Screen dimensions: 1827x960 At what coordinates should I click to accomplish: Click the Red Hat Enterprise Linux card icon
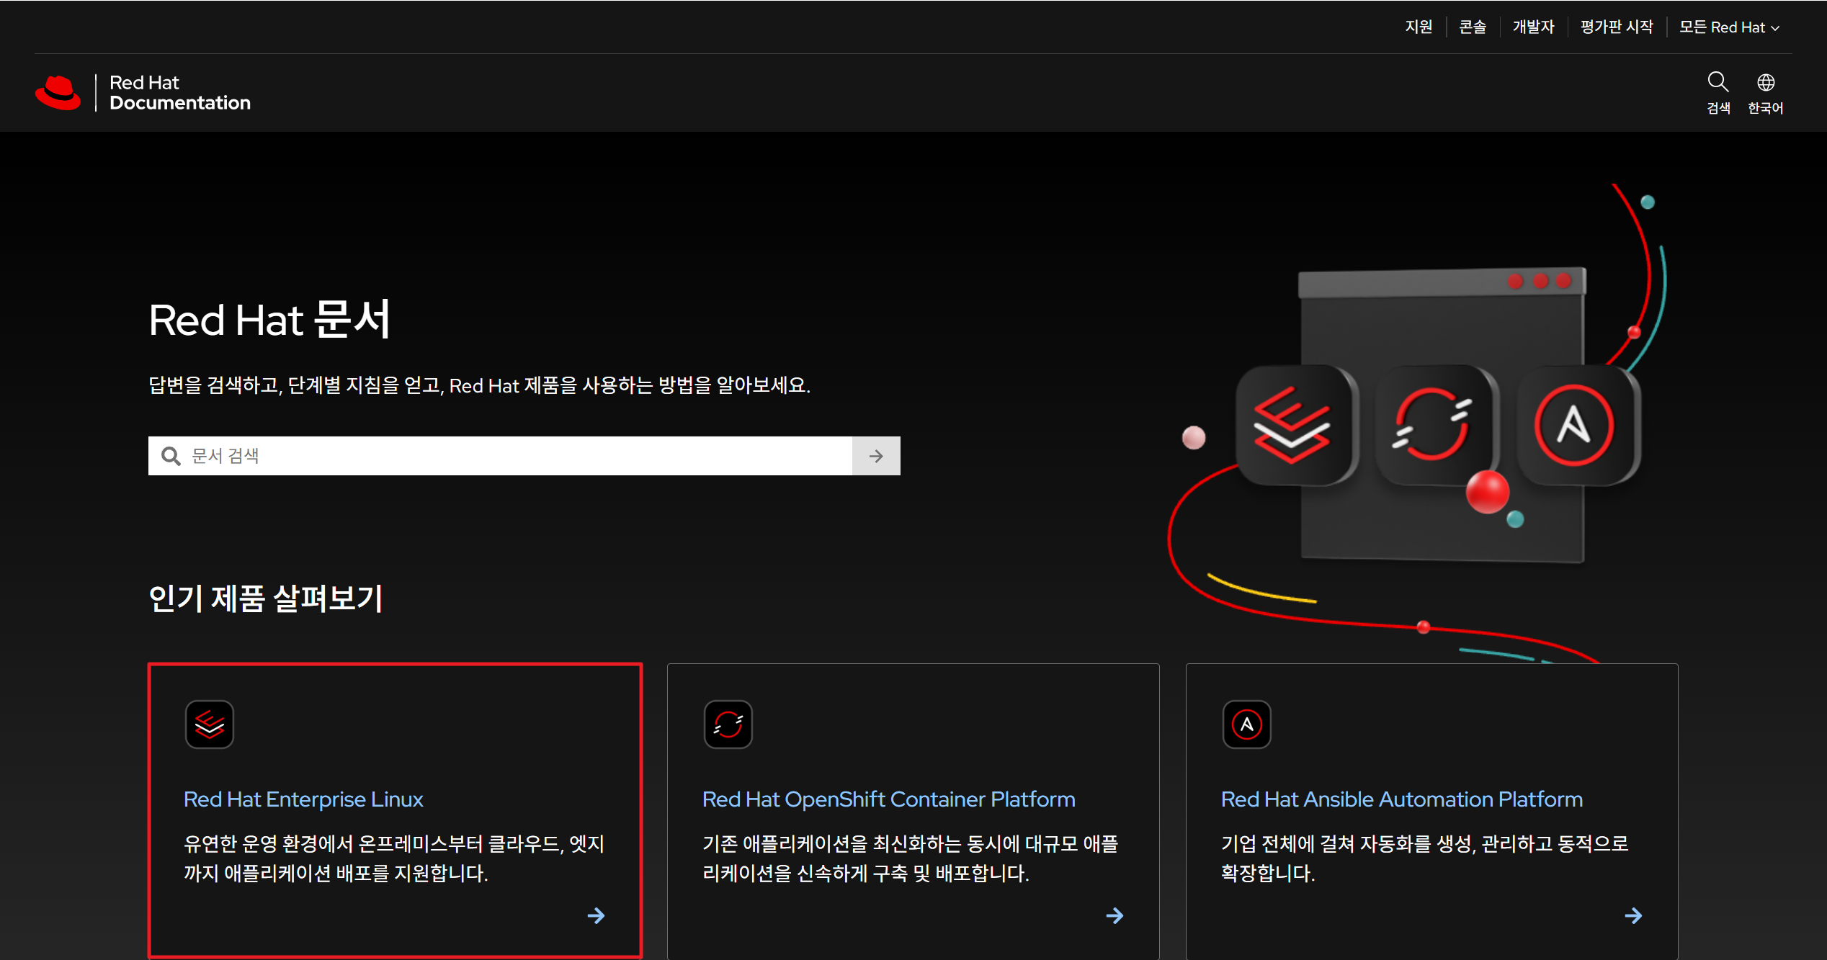click(x=209, y=725)
